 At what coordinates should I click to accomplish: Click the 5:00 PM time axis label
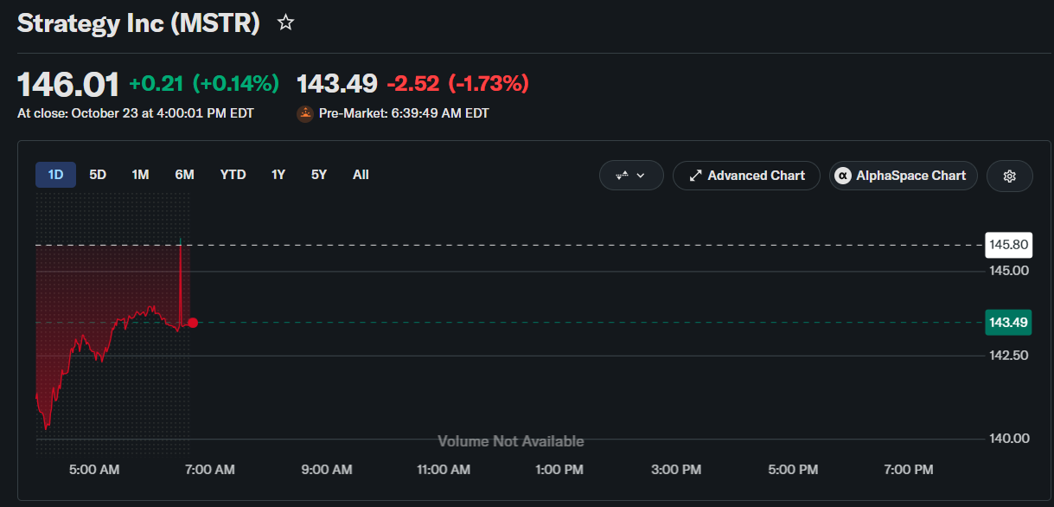click(793, 469)
